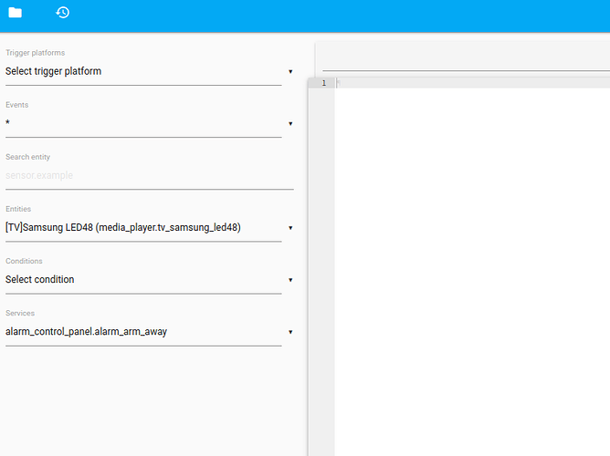
Task: Open the history clock icon
Action: 63,13
